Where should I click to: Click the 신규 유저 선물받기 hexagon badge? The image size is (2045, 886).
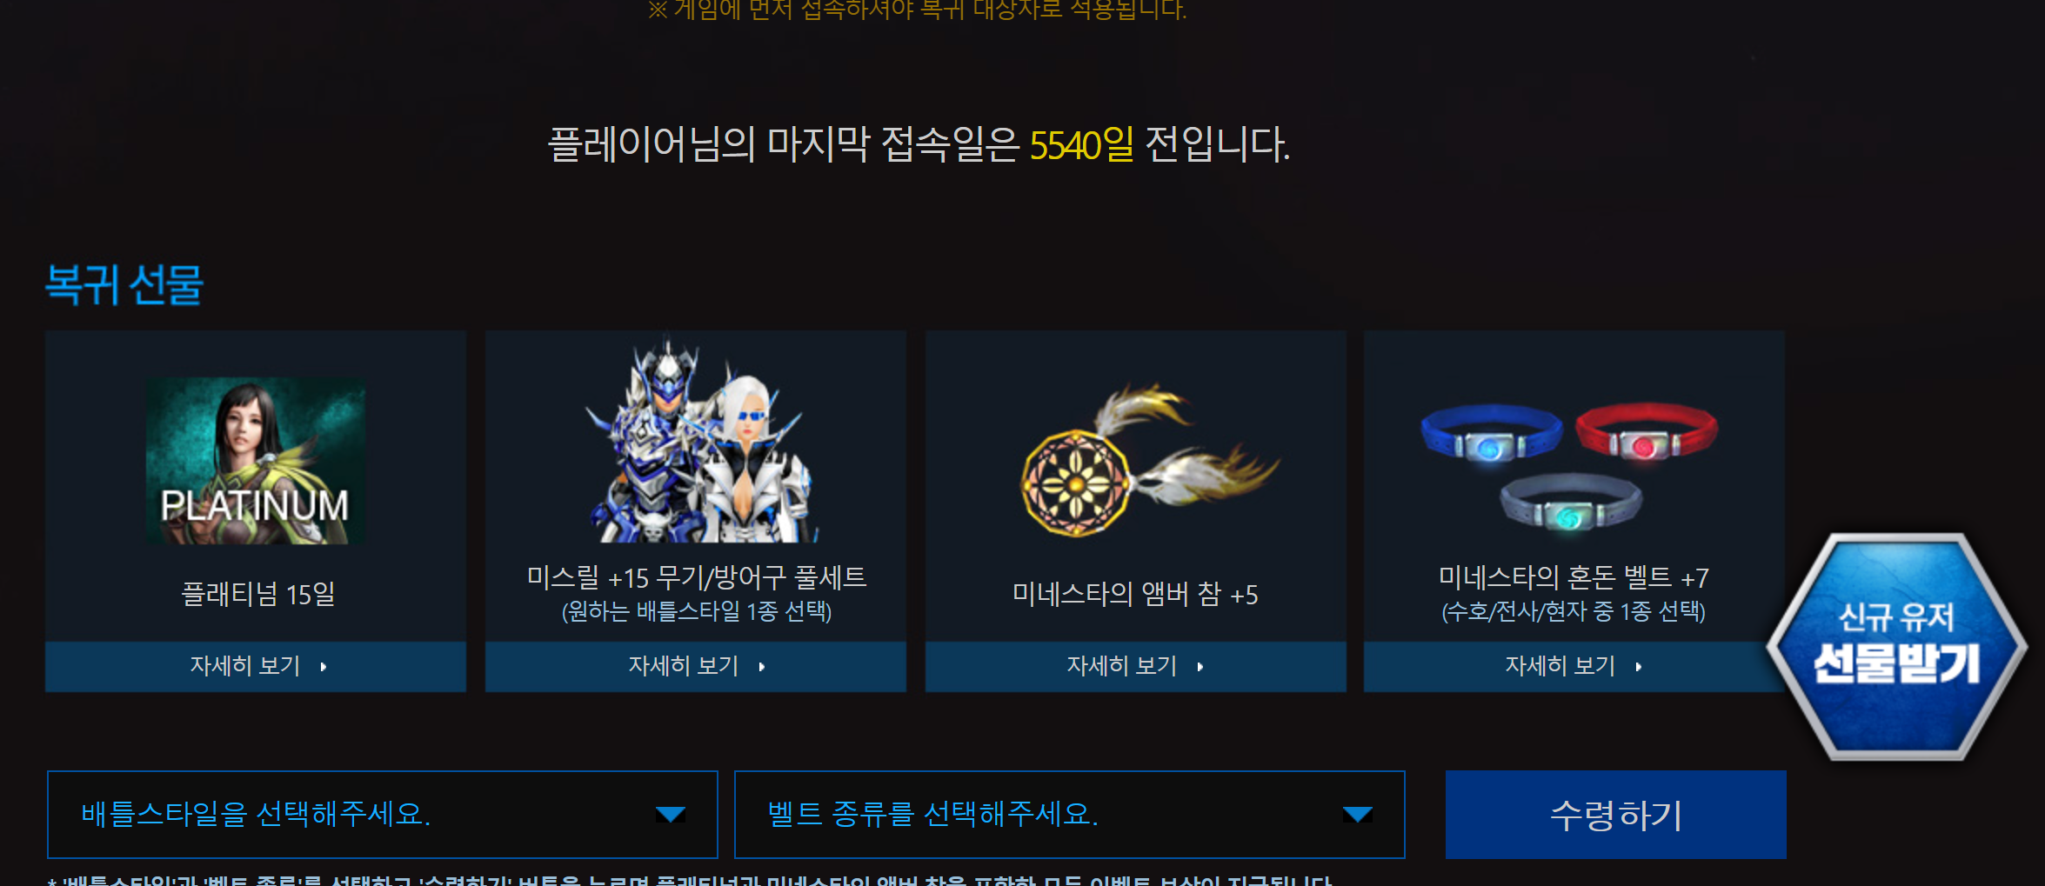(1897, 646)
